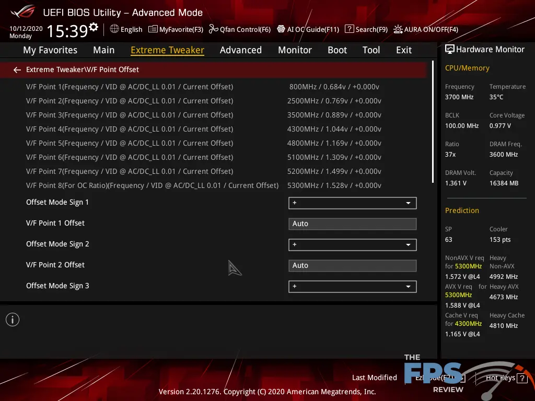Expand Offset Mode Sign 3 dropdown
The image size is (535, 401).
tap(353, 287)
